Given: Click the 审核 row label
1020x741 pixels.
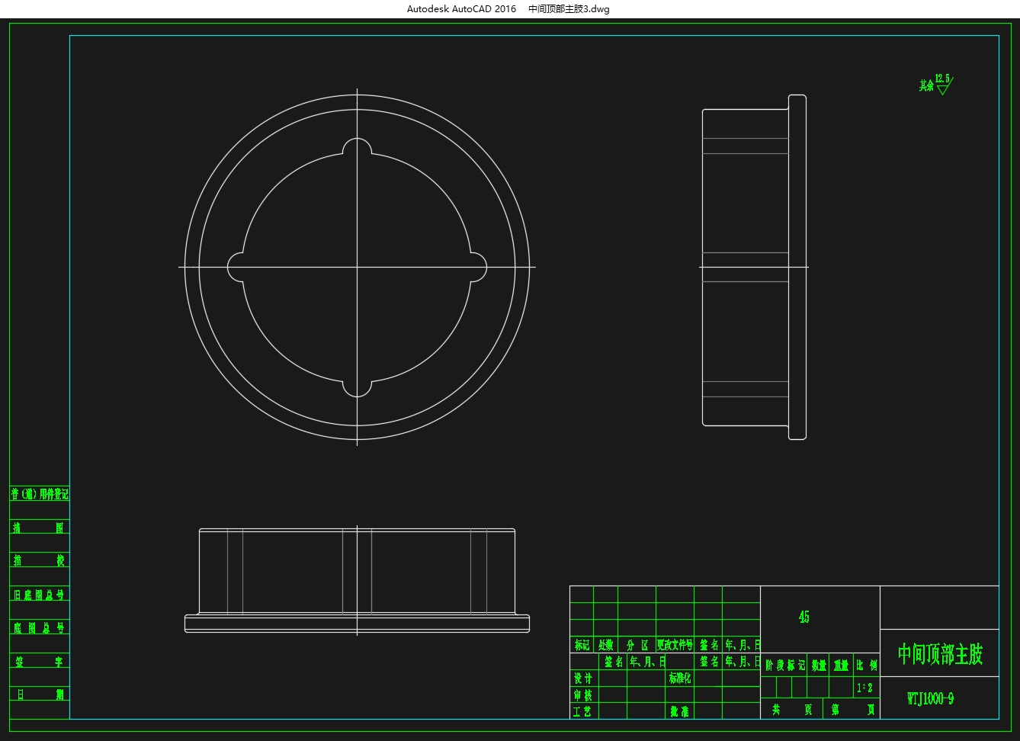Looking at the screenshot, I should pos(582,694).
